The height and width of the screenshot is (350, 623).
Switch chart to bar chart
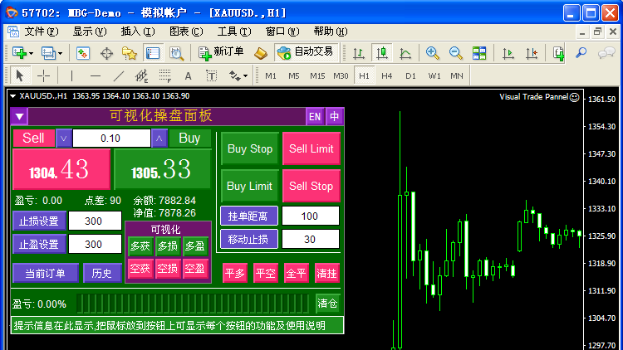(359, 53)
